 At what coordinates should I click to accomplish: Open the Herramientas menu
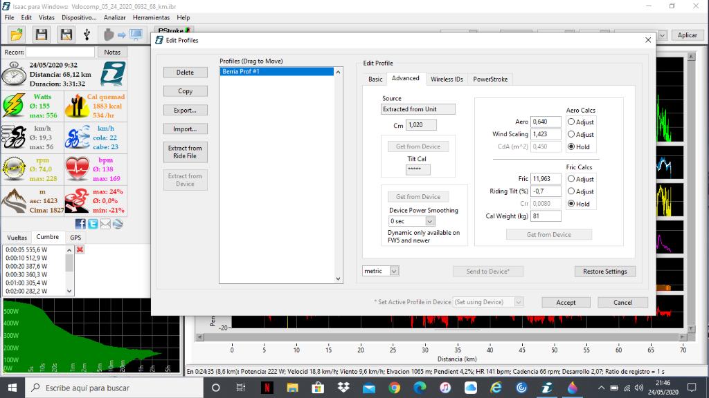click(x=151, y=17)
